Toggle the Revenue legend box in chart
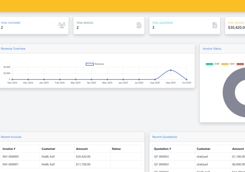245x172 pixels. click(90, 64)
